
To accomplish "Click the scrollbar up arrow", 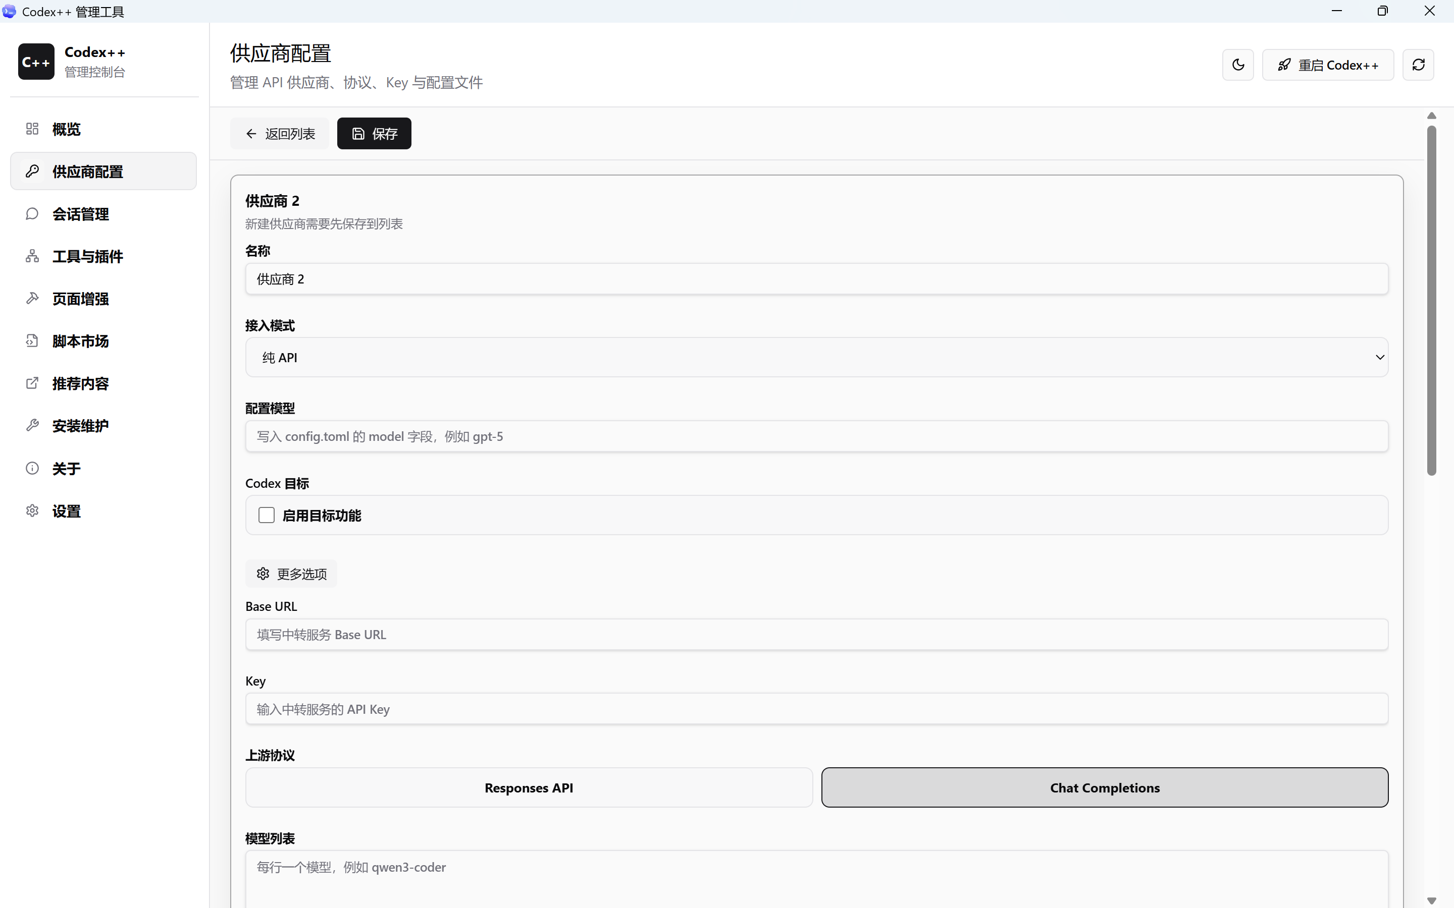I will [1432, 116].
